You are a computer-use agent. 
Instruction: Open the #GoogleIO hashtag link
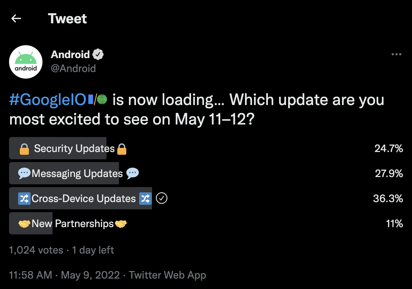coord(48,100)
